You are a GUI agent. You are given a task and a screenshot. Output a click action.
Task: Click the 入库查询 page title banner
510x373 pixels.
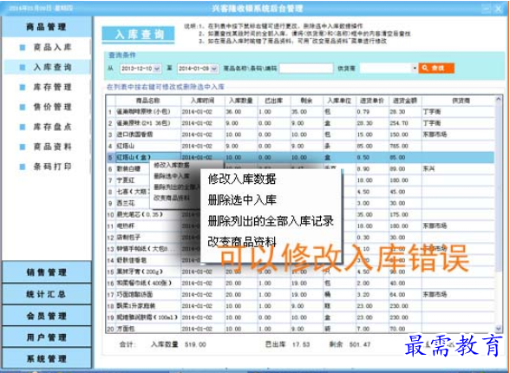point(139,34)
